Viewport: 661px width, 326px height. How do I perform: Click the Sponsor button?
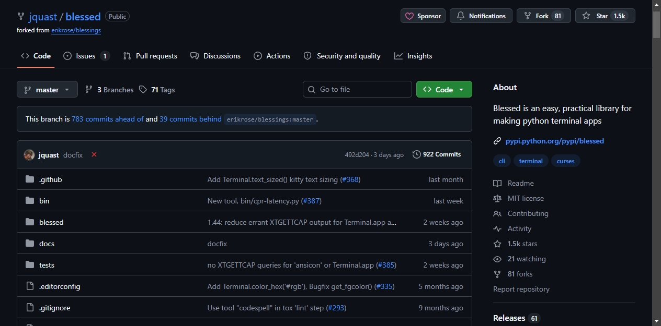(x=423, y=16)
